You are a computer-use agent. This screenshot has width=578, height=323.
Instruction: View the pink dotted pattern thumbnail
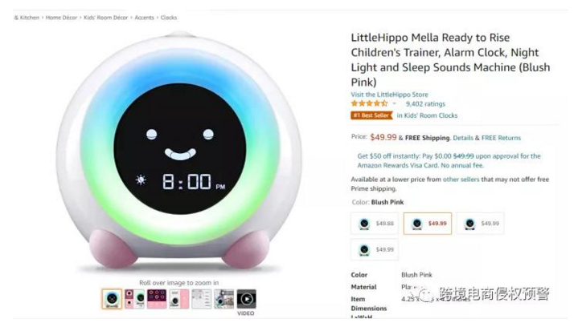(157, 299)
